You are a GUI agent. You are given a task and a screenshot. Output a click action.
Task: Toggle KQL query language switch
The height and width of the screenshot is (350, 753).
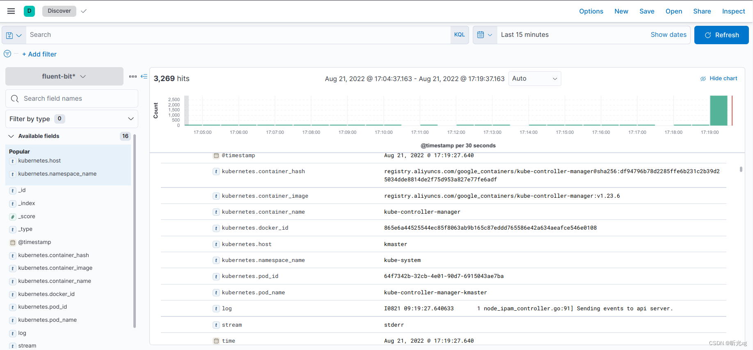click(460, 35)
